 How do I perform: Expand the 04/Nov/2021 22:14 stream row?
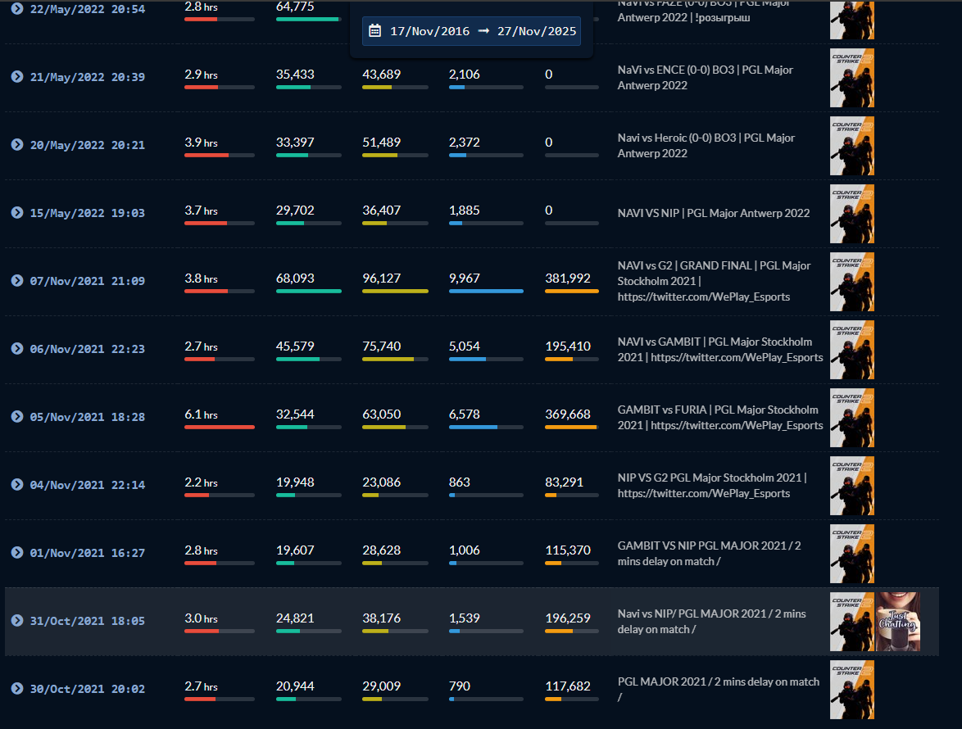17,485
